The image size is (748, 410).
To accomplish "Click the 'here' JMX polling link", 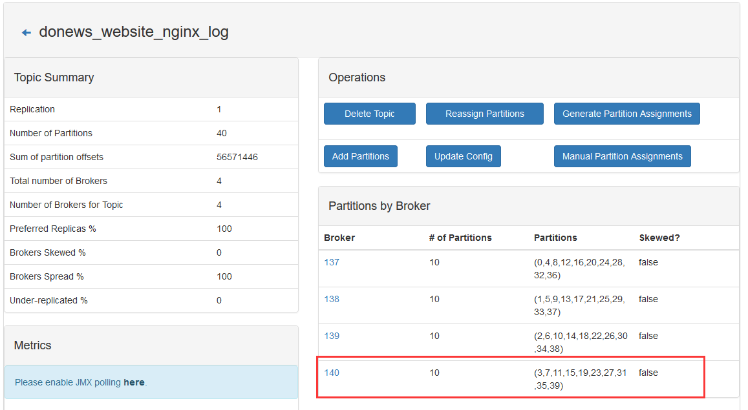I will point(134,382).
